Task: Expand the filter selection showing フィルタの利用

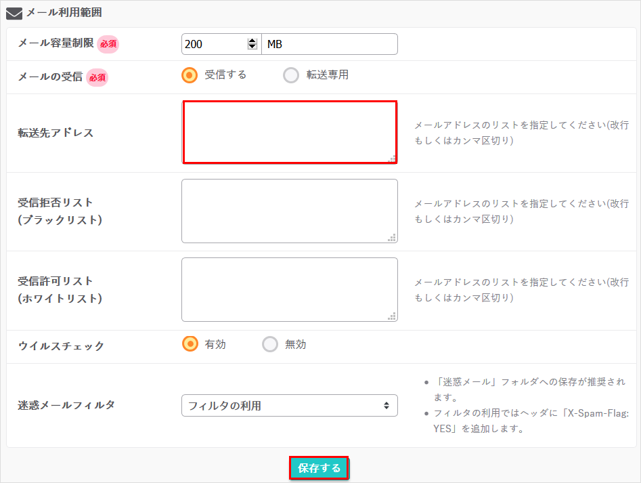Action: 290,405
